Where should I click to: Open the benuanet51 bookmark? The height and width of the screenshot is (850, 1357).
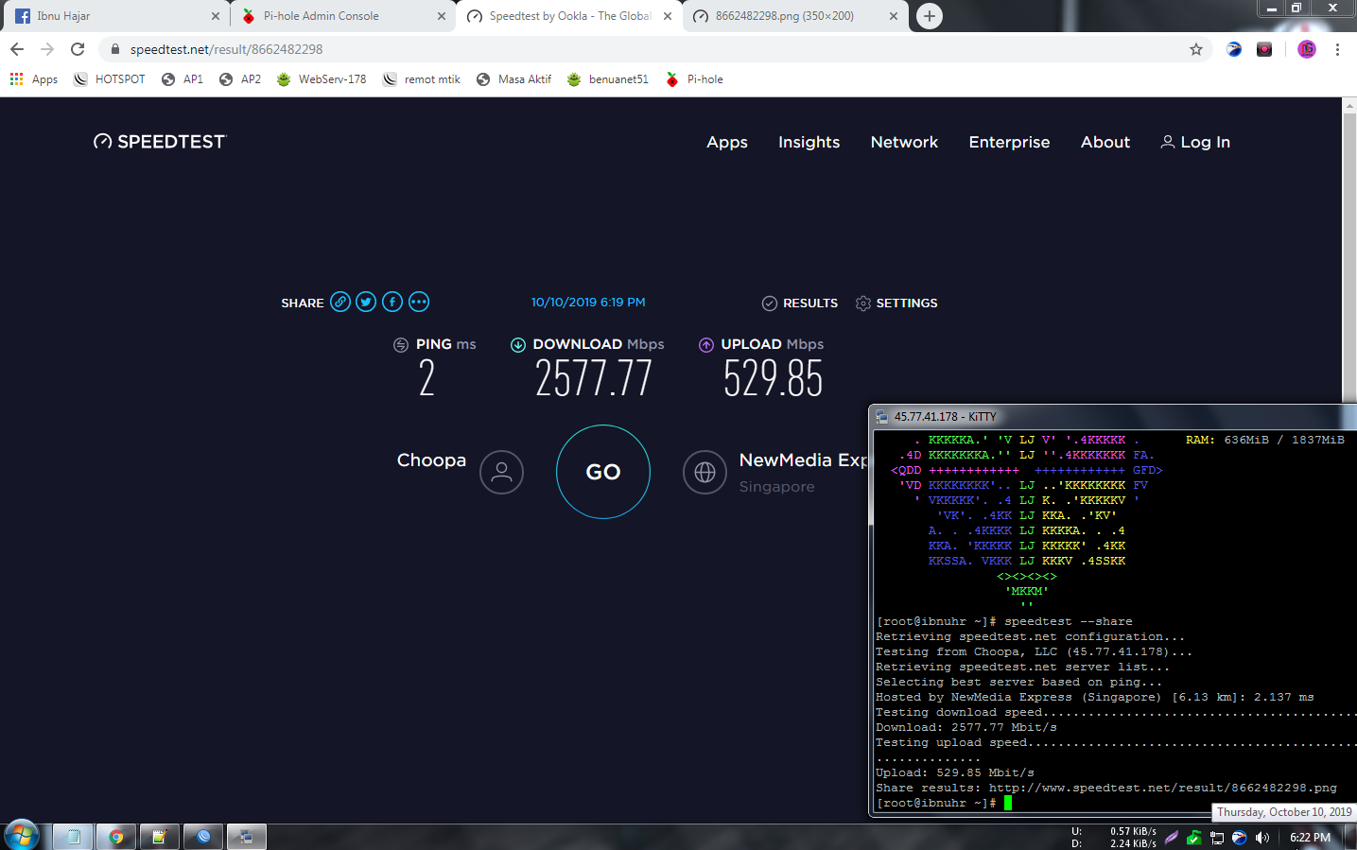coord(608,79)
